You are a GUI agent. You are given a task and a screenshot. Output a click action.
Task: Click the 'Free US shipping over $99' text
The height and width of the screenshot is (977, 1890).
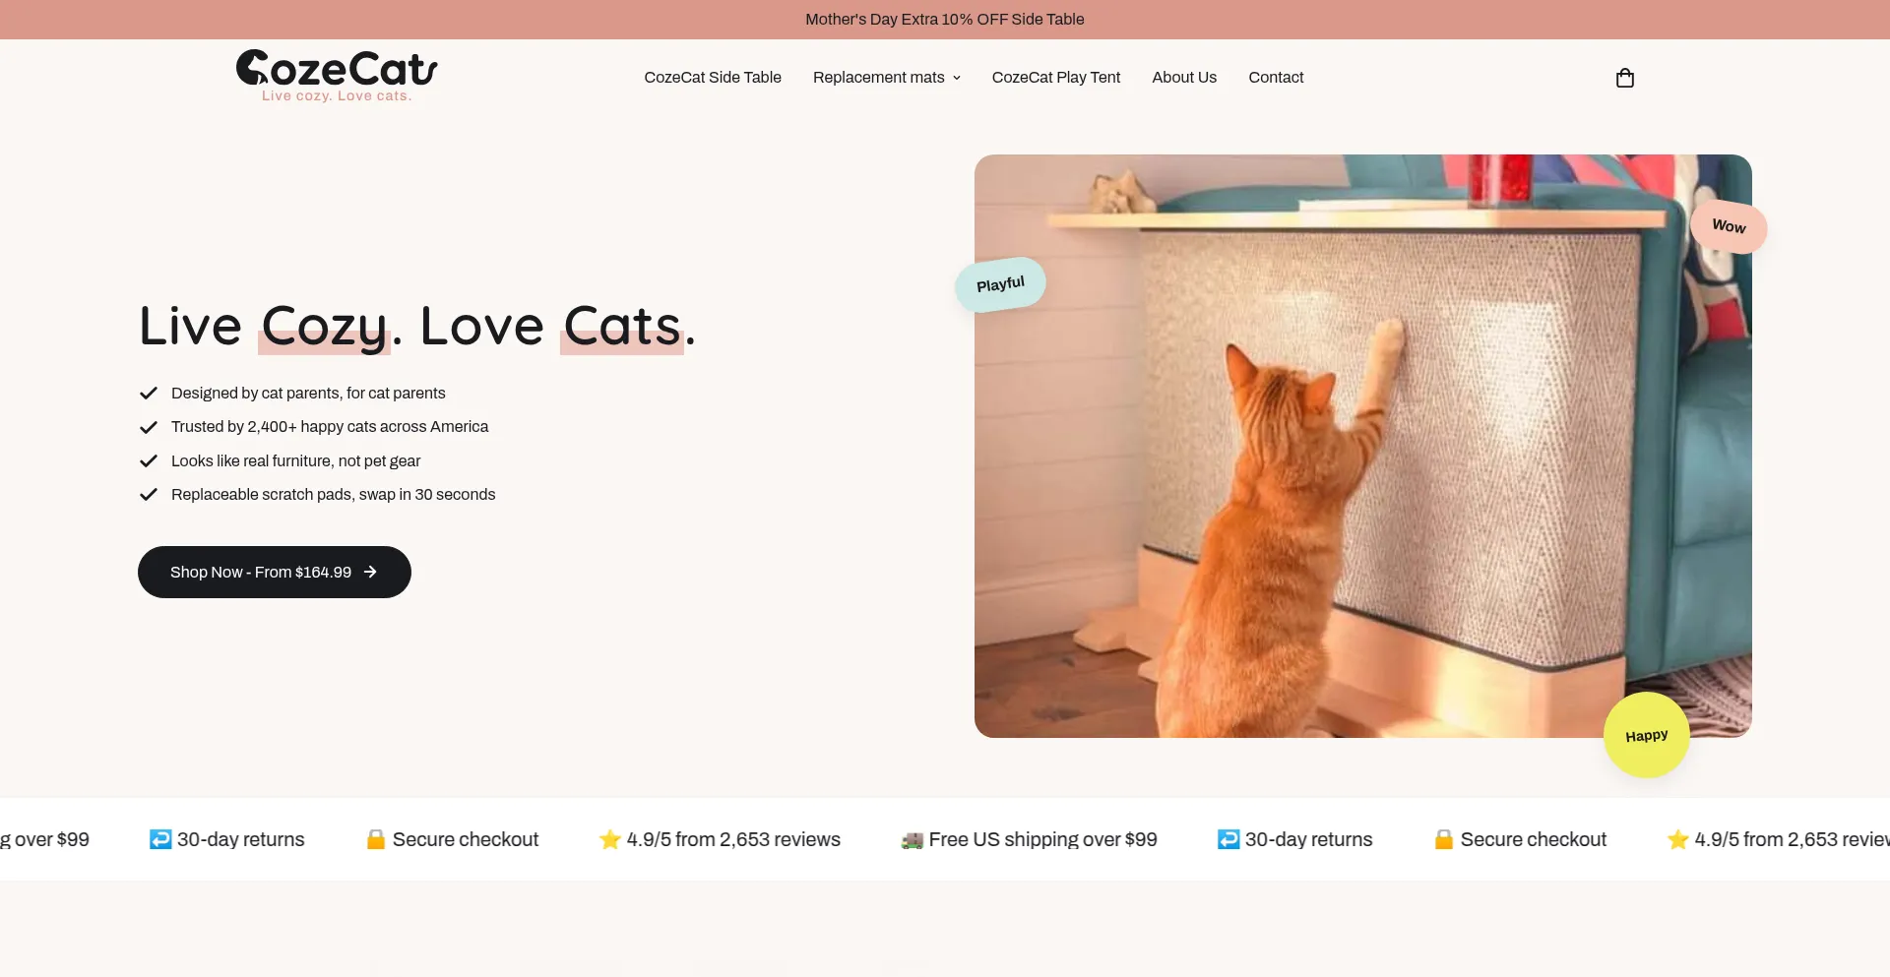coord(1042,839)
